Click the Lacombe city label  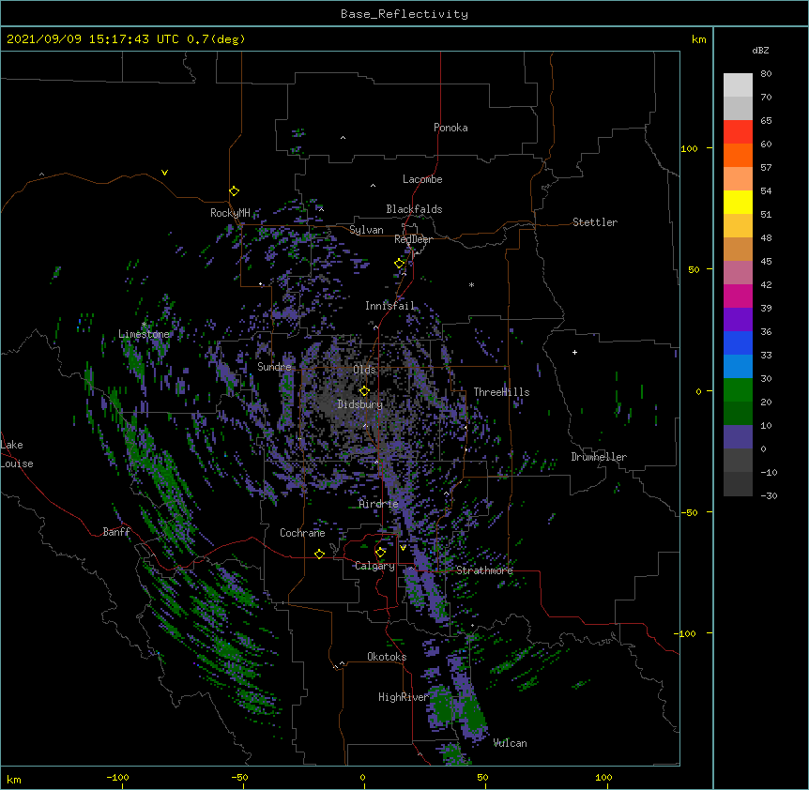(x=422, y=179)
